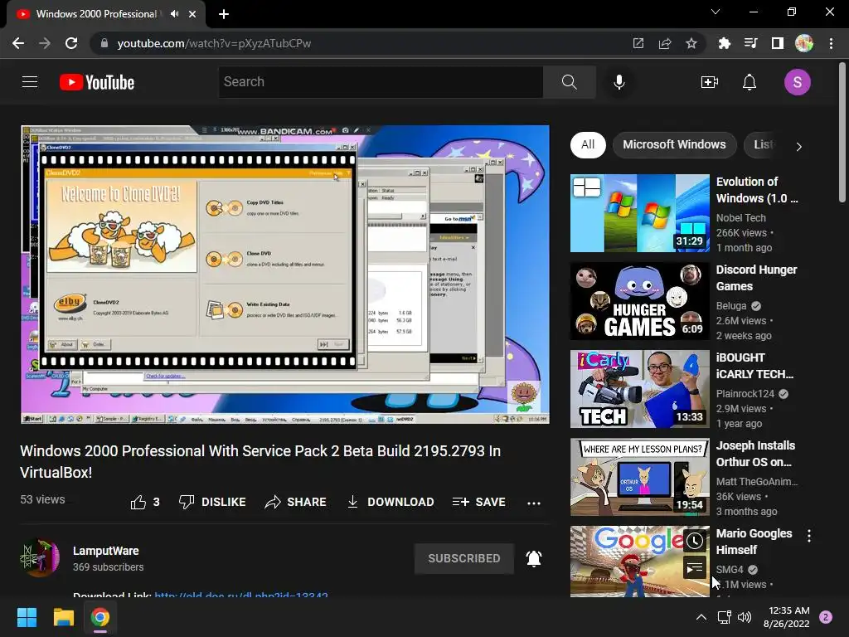Bookmark this tab with star icon
Image resolution: width=849 pixels, height=637 pixels.
pyautogui.click(x=691, y=43)
